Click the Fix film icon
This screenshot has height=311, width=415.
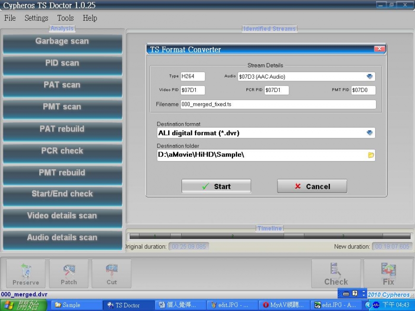coord(388,273)
